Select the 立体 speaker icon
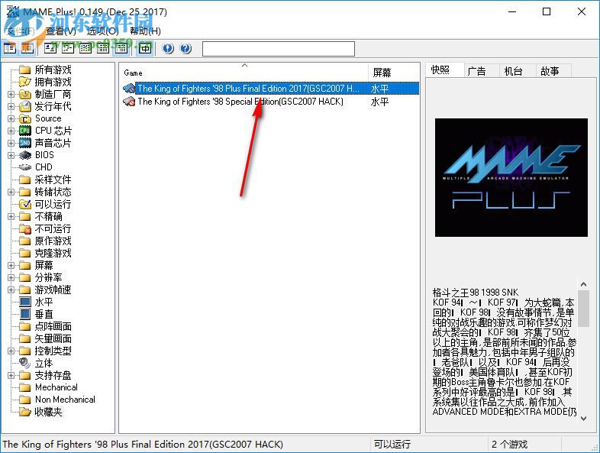Screen dimensions: 600x453 click(25, 362)
